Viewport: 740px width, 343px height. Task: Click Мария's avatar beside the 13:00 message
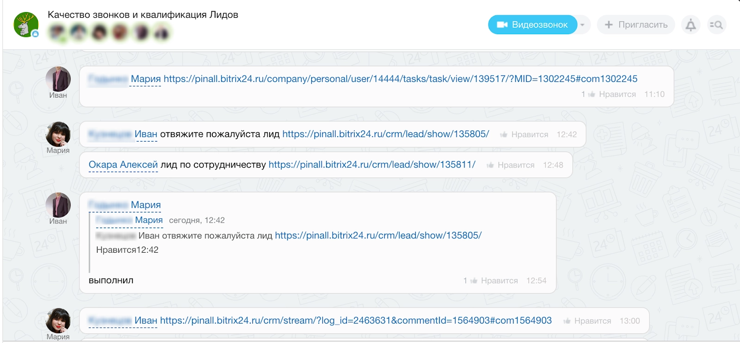(x=58, y=321)
